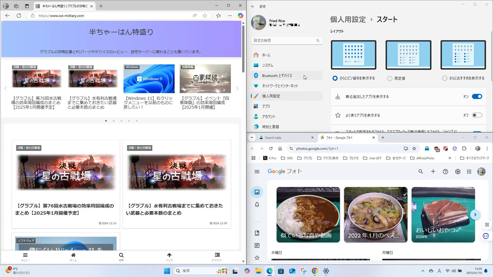The width and height of the screenshot is (493, 277).
Task: Open File Explorer from taskbar
Action: [258, 271]
